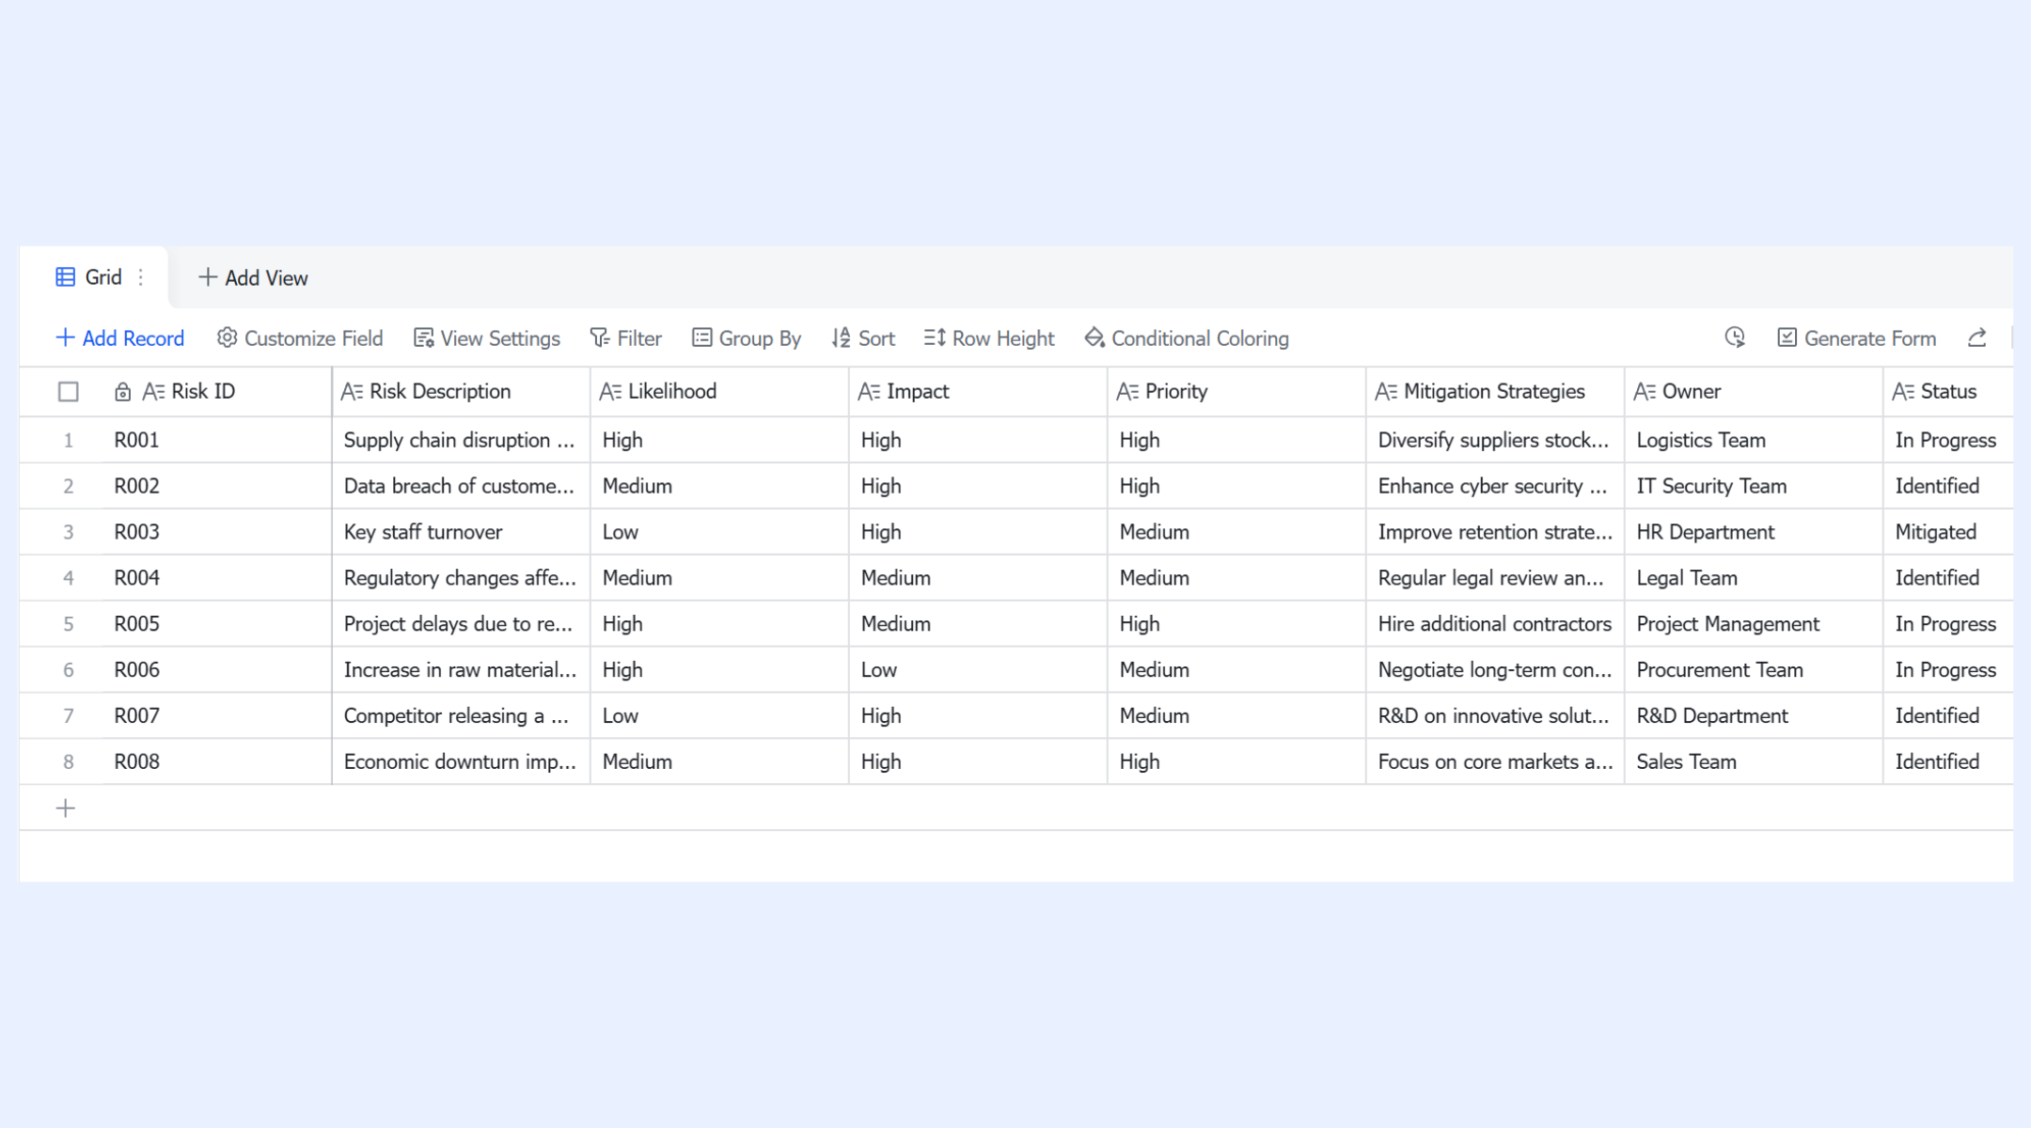This screenshot has height=1128, width=2031.
Task: Click the plus icon below row 8
Action: coord(66,808)
